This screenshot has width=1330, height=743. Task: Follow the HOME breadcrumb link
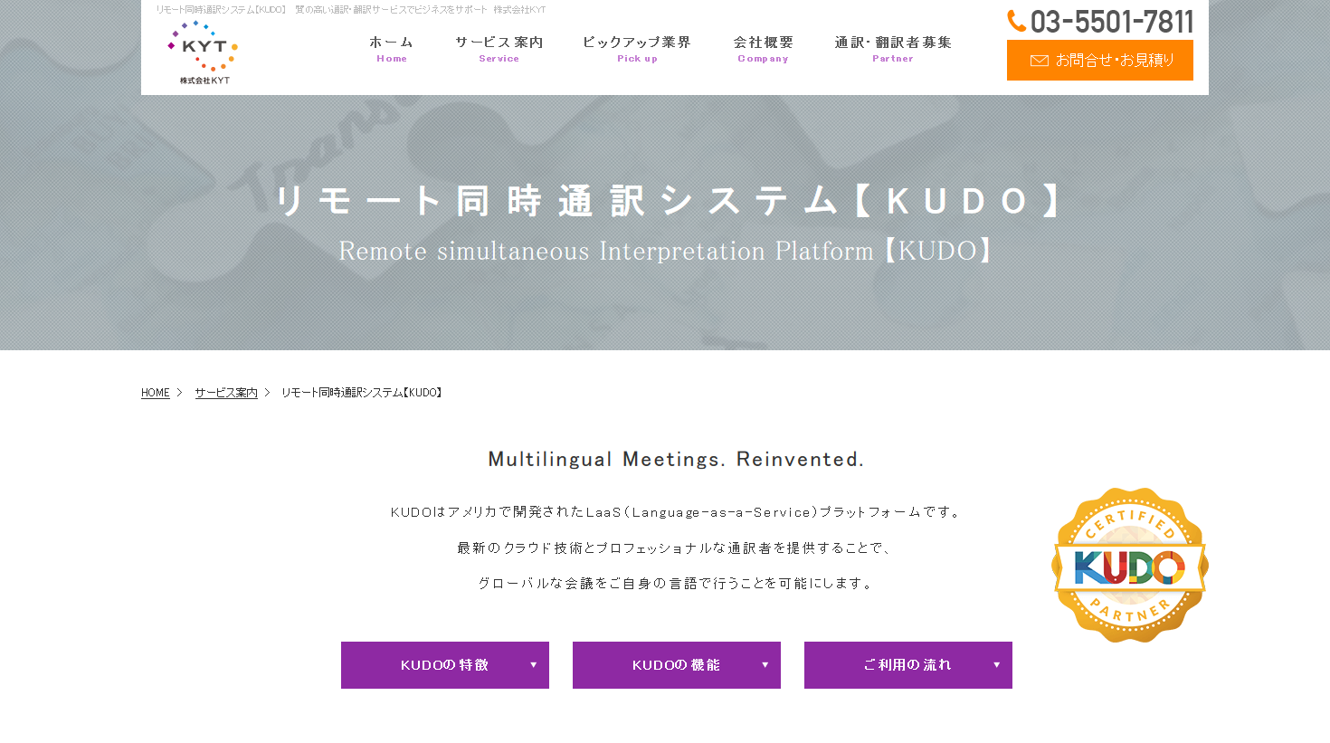point(156,393)
